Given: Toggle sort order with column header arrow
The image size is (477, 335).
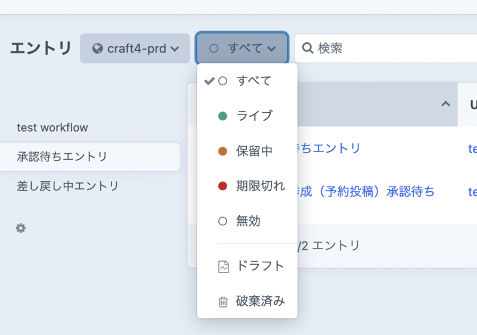Looking at the screenshot, I should pos(445,104).
